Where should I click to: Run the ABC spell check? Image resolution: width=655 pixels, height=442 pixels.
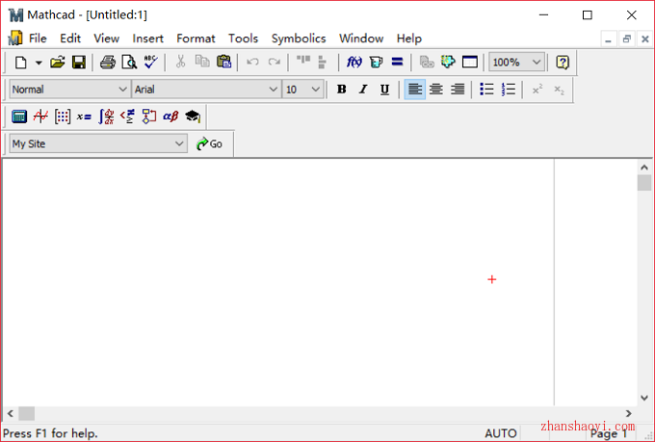pos(150,62)
